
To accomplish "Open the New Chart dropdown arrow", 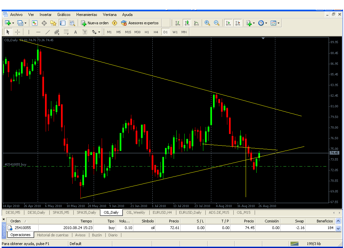I will (x=13, y=23).
